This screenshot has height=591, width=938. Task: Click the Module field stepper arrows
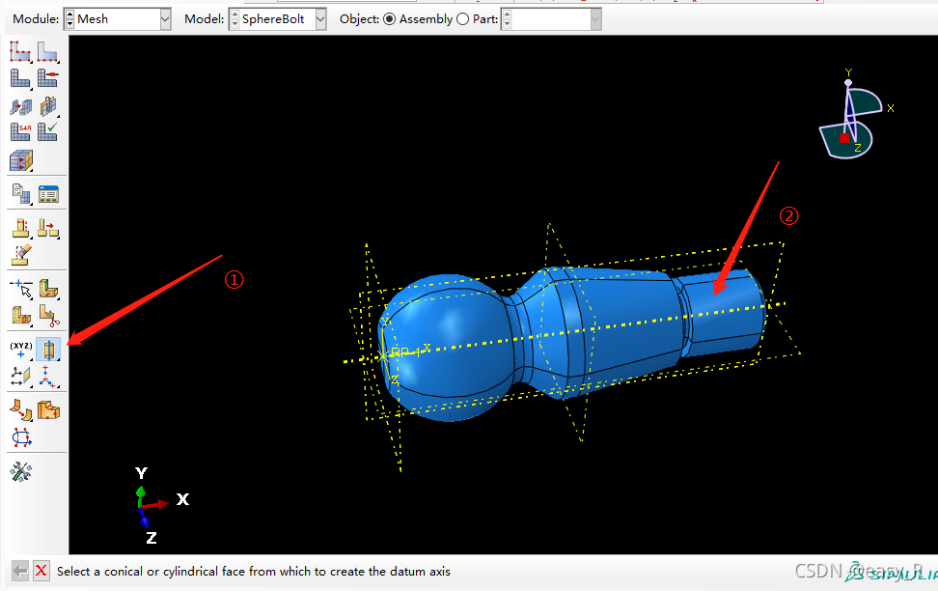[x=69, y=19]
